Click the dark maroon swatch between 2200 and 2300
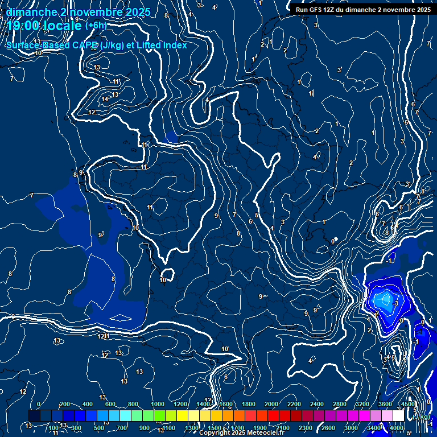The image size is (437, 437). (296, 415)
